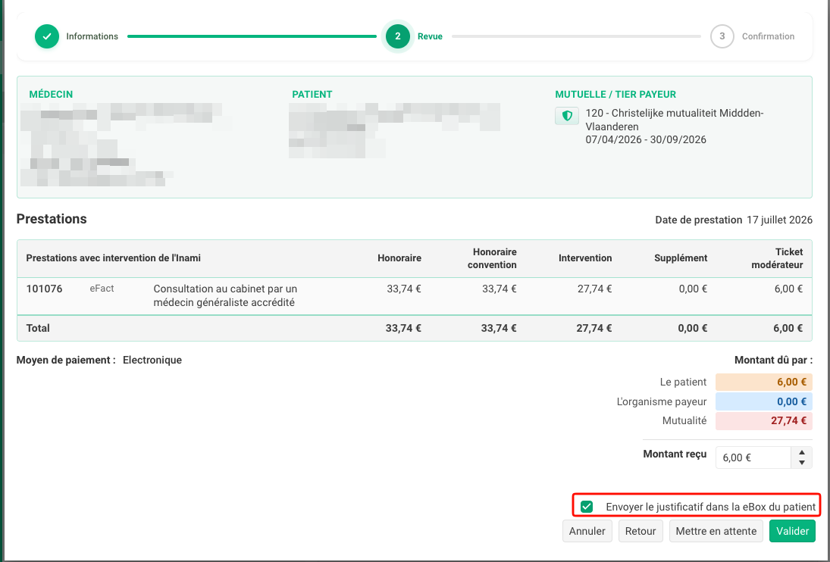This screenshot has width=830, height=562.
Task: Click the step 2 Revue circle
Action: coord(397,36)
